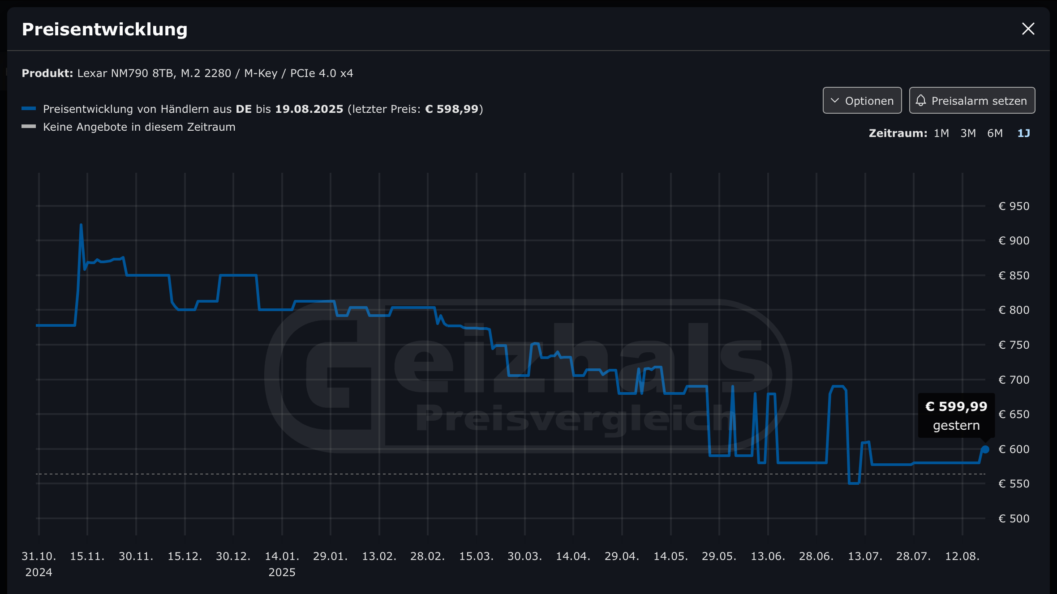
Task: Close the Preisentwicklung dialog with X
Action: 1028,29
